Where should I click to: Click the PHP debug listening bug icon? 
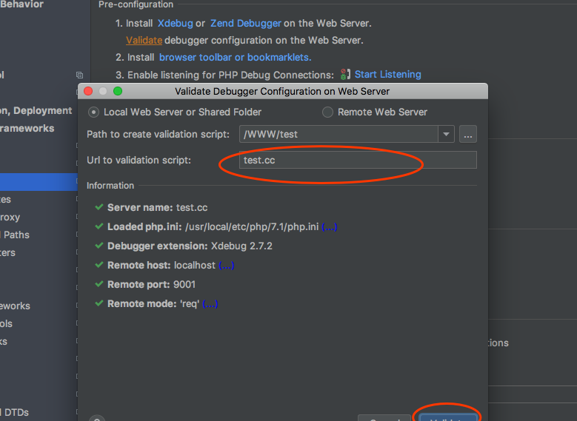tap(345, 74)
